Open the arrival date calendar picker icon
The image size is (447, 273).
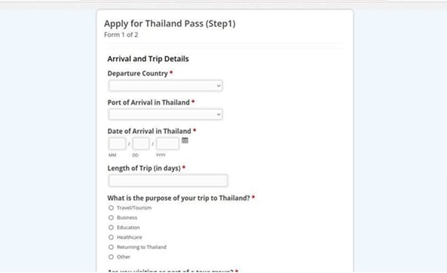tap(185, 140)
